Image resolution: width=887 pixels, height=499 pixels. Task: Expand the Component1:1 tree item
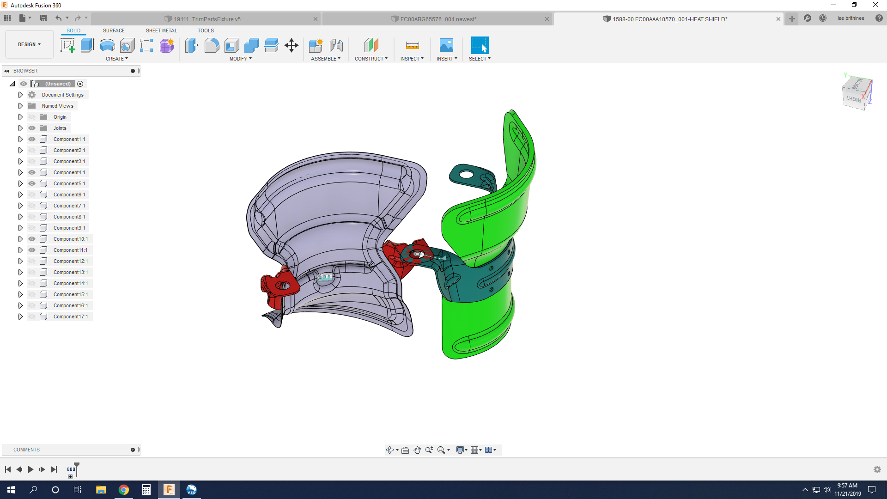click(x=20, y=139)
